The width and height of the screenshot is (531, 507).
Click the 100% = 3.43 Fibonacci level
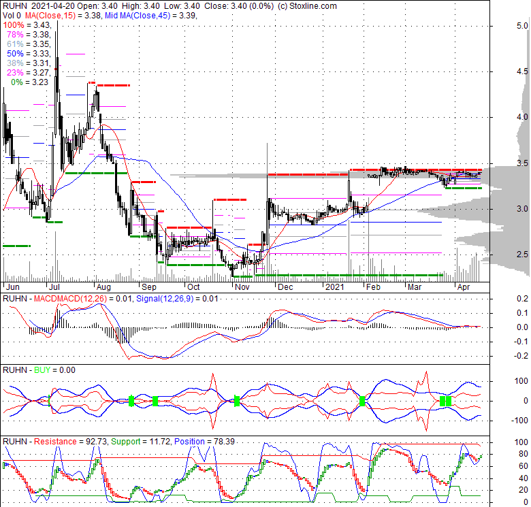coord(27,25)
